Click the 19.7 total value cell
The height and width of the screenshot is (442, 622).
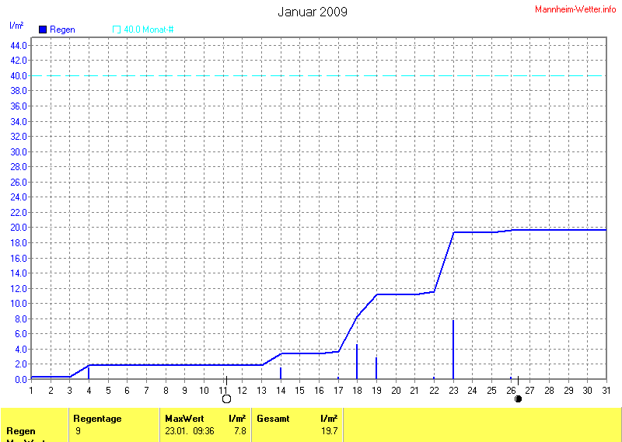tap(329, 430)
